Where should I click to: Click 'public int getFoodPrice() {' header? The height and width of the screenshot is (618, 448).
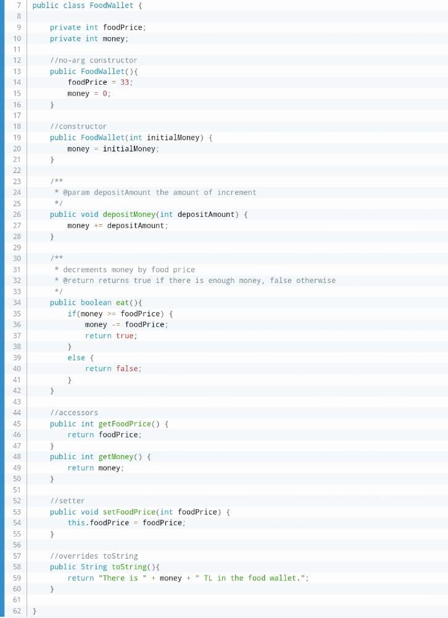point(109,424)
